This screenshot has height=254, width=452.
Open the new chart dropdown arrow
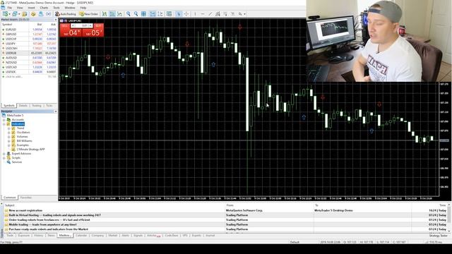click(9, 14)
